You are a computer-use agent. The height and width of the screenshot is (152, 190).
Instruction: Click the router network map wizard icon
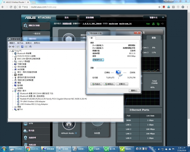point(26,26)
